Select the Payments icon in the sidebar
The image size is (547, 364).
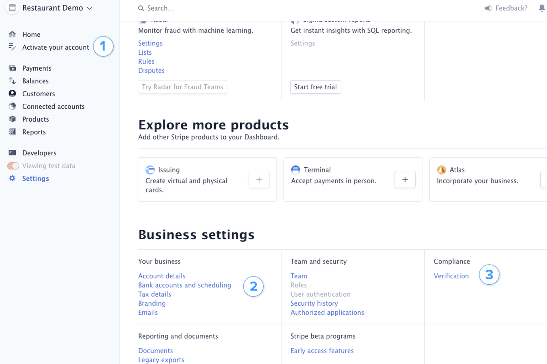pyautogui.click(x=13, y=68)
